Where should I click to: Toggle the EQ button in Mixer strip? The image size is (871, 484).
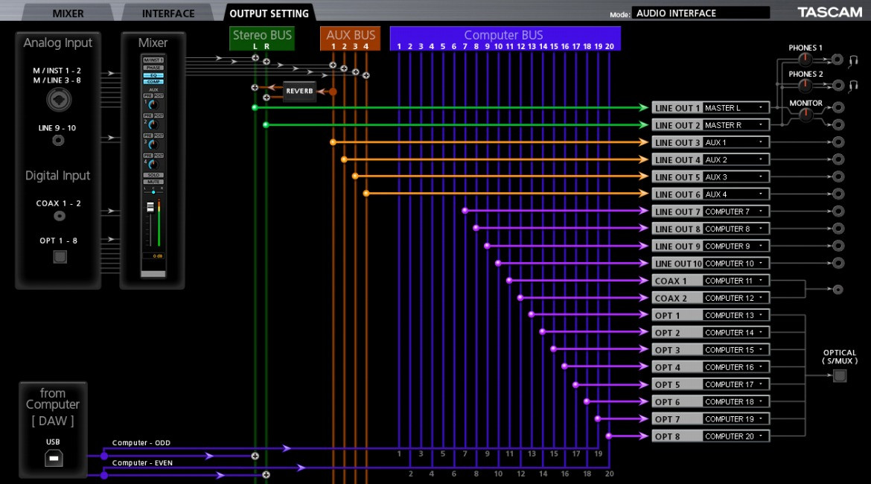point(153,74)
